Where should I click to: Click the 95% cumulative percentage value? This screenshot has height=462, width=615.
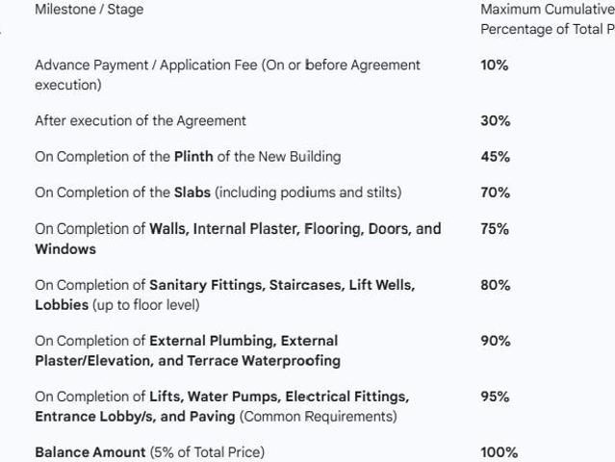(x=495, y=397)
